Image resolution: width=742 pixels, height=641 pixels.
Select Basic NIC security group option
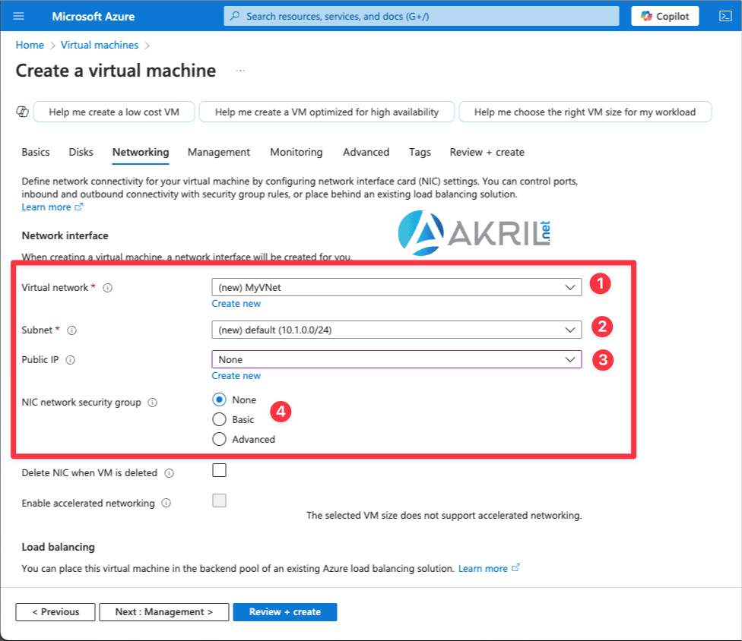click(x=219, y=420)
